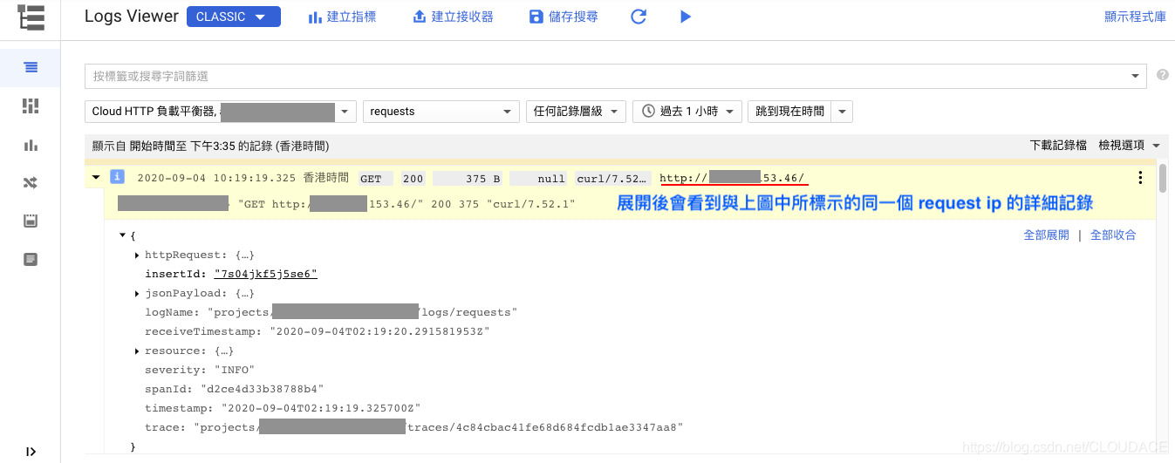Click 儲存搜尋 save search button
Viewport: 1175px width, 463px height.
(x=564, y=17)
